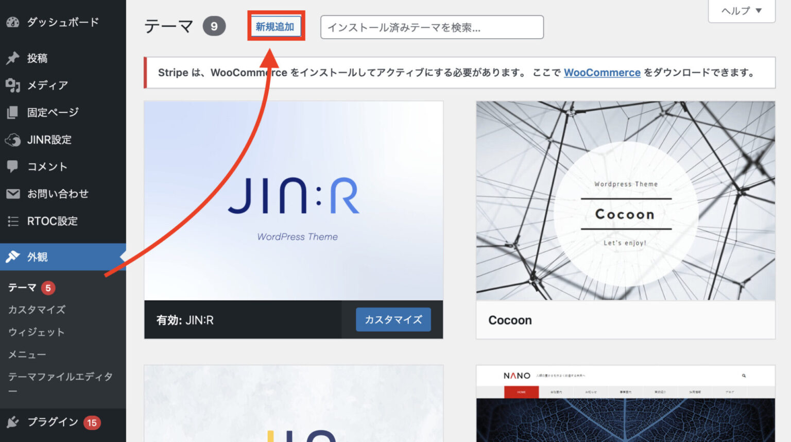This screenshot has width=791, height=442.
Task: Click the コメント (Comments) bubble icon
Action: [12, 166]
